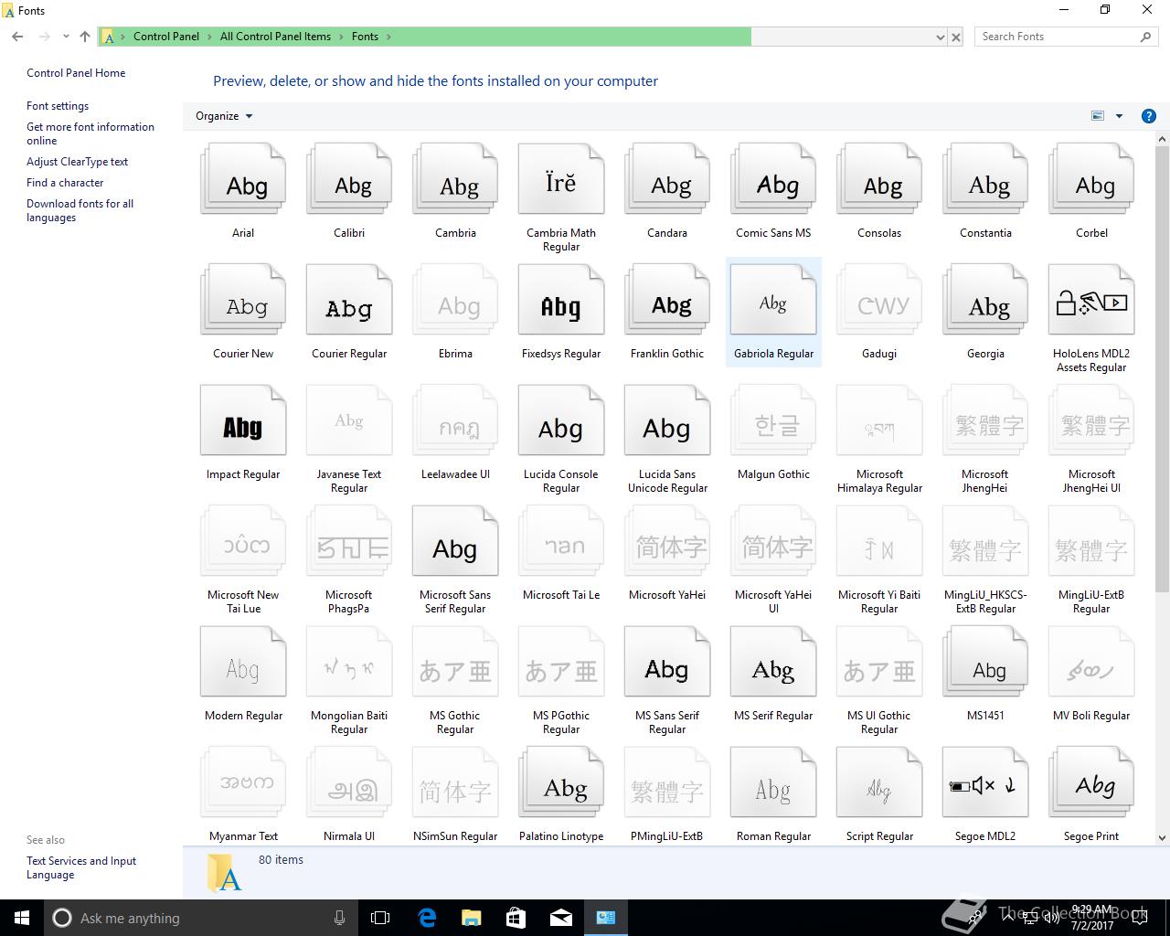Select the Fixedsys Regular font
Image resolution: width=1170 pixels, height=936 pixels.
pos(561,312)
